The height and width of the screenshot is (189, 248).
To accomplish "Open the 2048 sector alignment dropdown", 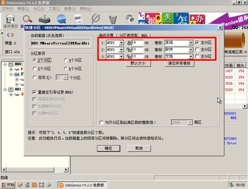I will (190, 122).
